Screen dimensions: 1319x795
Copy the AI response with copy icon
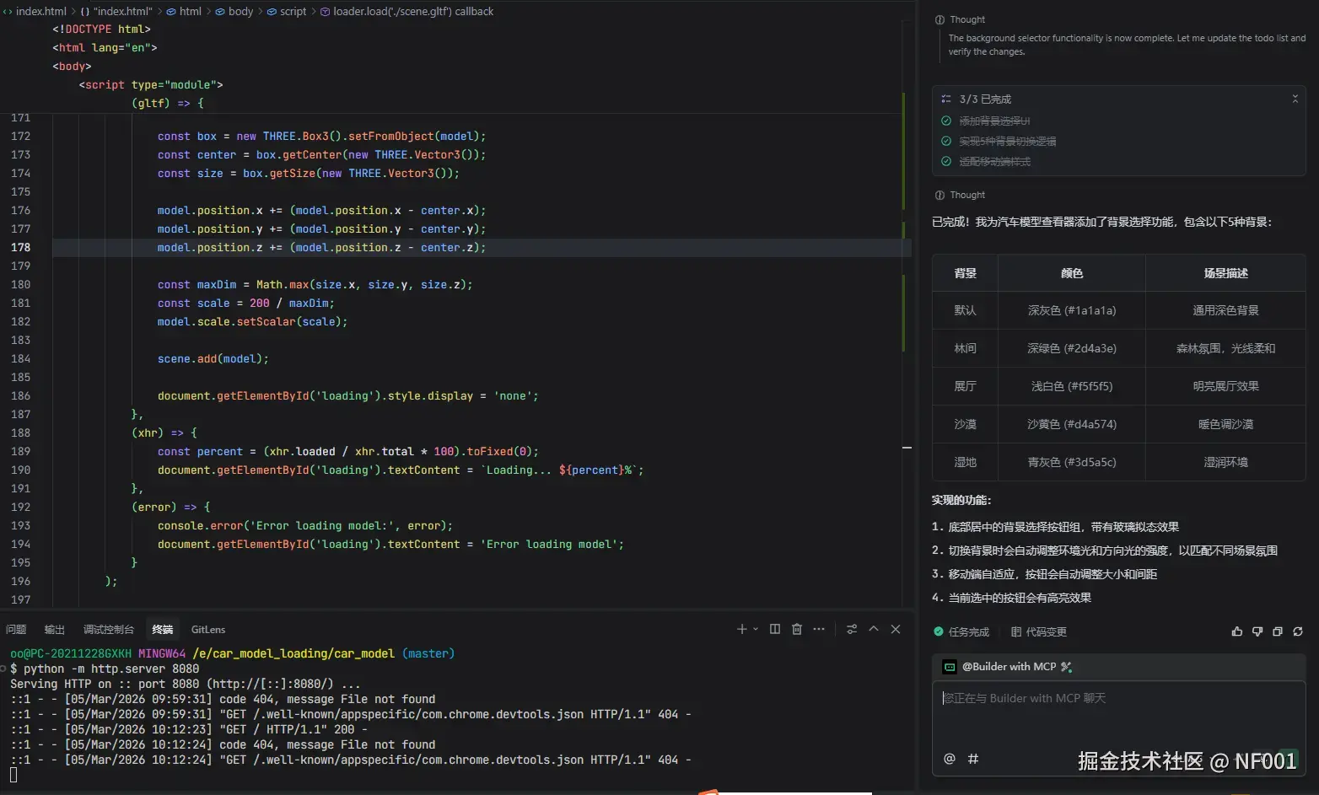[x=1278, y=631]
